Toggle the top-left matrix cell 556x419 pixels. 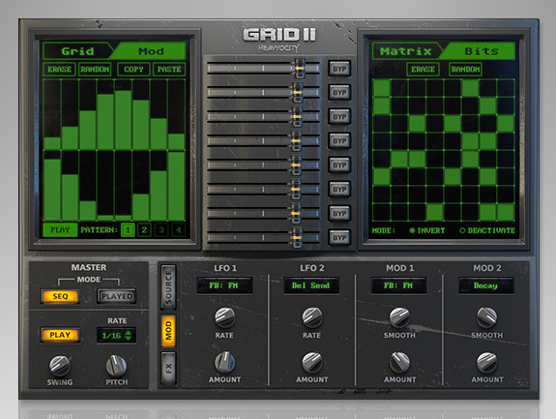click(x=382, y=88)
